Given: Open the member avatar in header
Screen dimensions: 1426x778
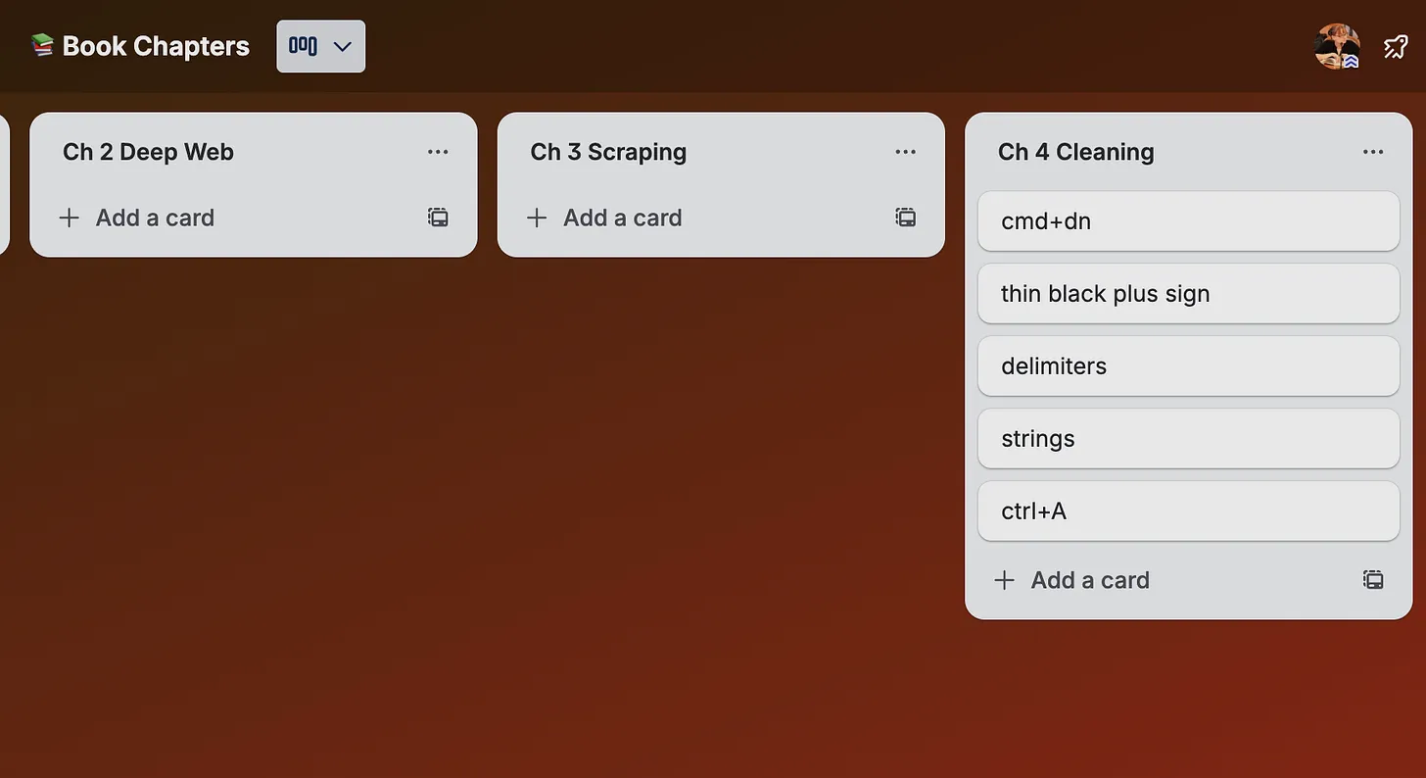Looking at the screenshot, I should 1337,46.
